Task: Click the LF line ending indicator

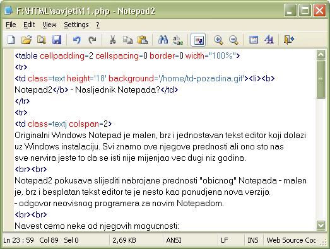Action: [225, 240]
